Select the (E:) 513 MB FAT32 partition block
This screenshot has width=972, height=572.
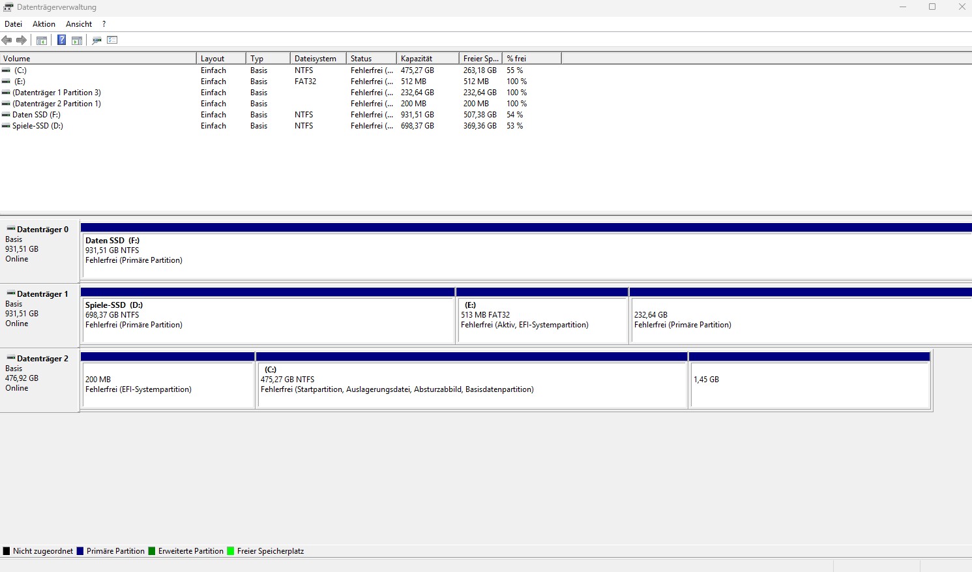542,316
